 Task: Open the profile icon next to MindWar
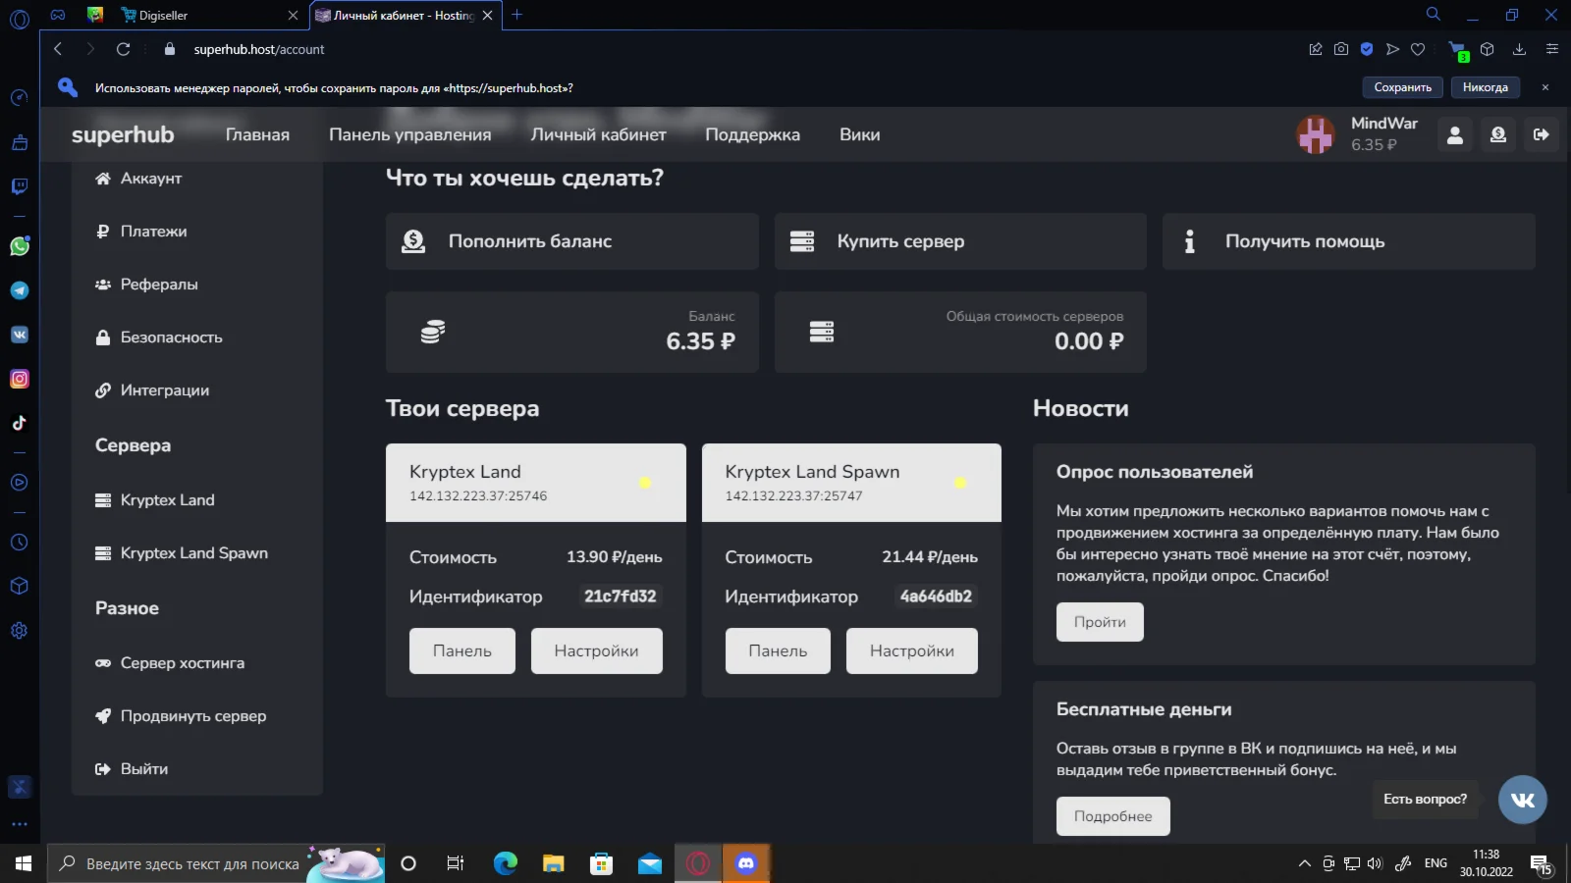coord(1455,134)
